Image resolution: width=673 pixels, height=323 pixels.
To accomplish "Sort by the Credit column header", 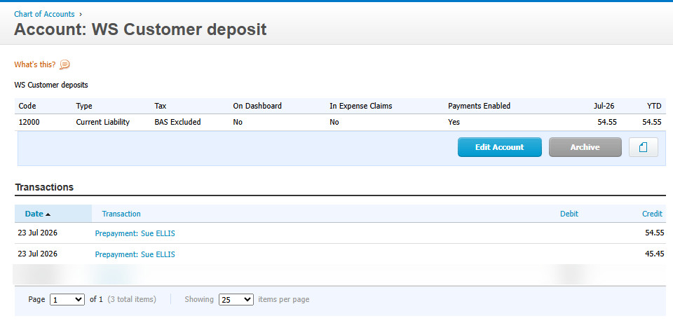I will (652, 214).
